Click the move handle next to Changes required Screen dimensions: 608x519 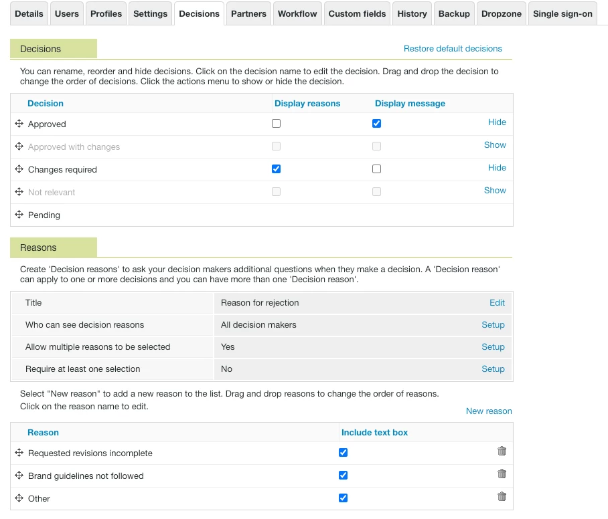click(x=19, y=169)
